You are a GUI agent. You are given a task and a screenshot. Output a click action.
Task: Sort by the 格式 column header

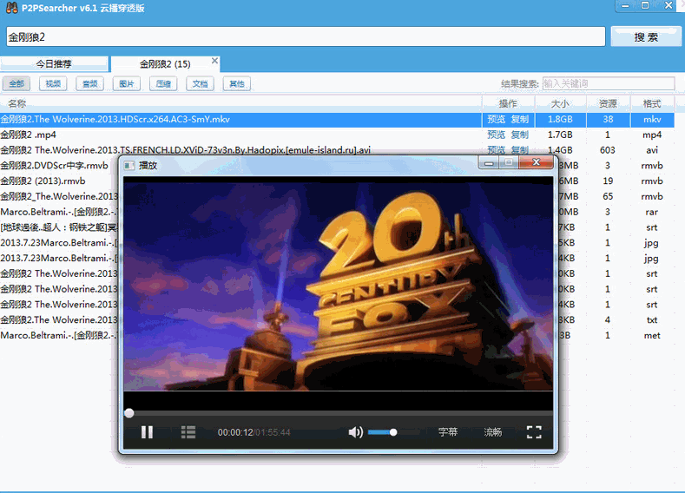[652, 103]
